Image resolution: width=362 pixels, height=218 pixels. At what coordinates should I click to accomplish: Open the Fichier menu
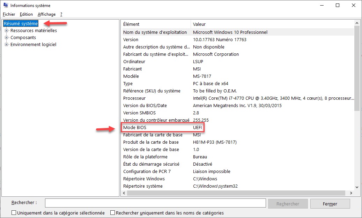(9, 14)
